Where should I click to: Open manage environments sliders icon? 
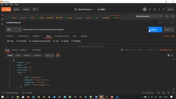(x=172, y=16)
